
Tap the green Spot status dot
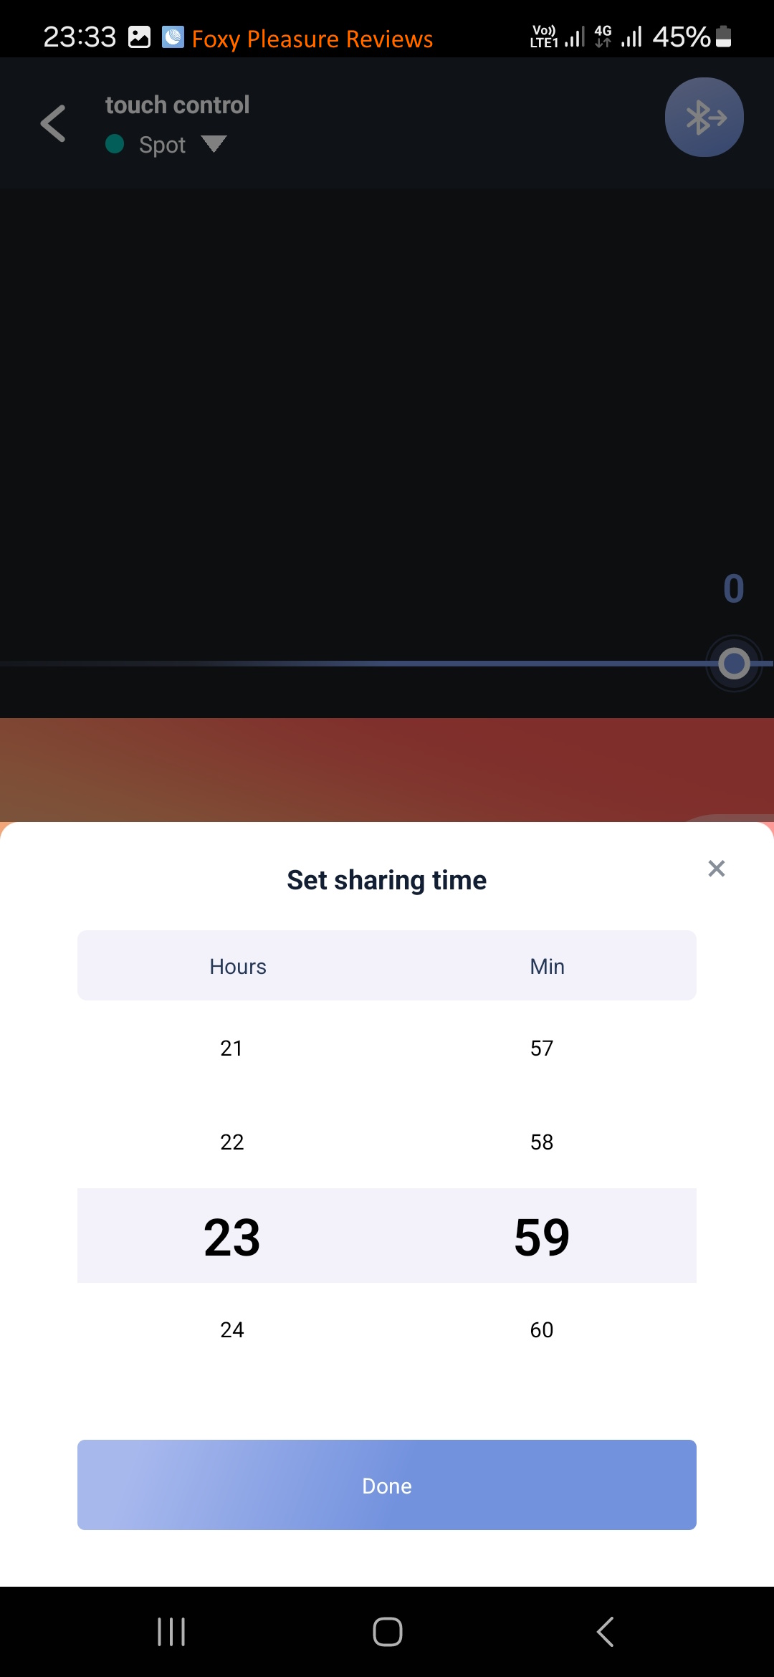coord(115,144)
